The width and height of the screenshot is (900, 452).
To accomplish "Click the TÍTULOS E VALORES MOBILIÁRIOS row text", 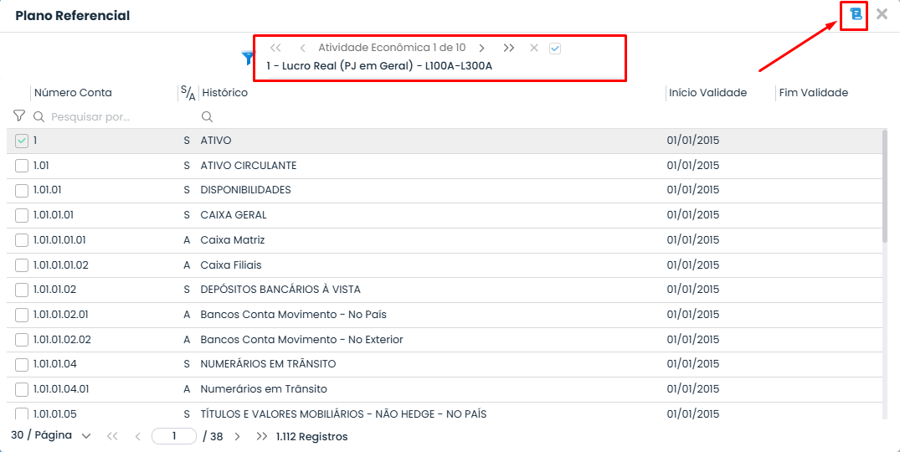I will click(x=343, y=414).
